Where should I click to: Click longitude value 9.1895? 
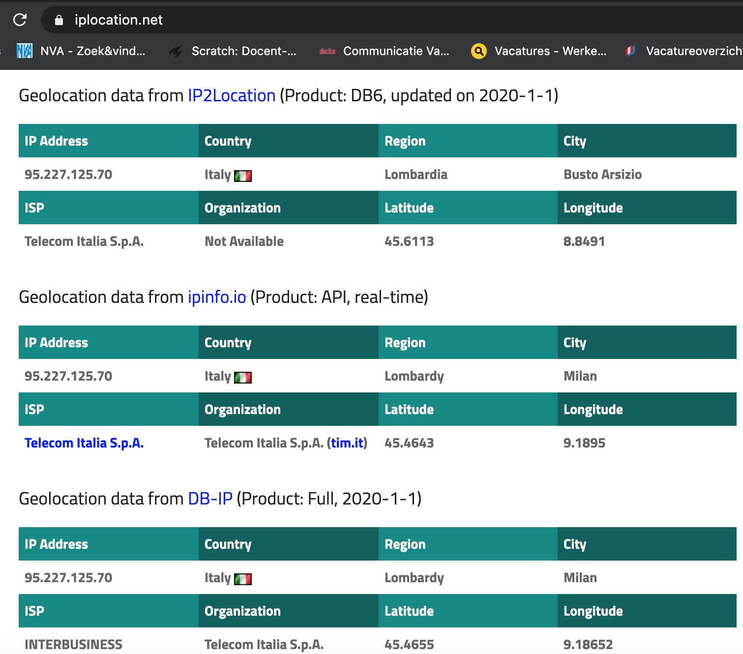tap(584, 443)
